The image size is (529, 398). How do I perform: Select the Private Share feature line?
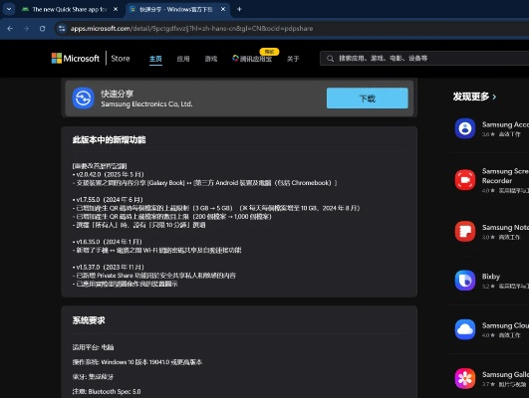(x=154, y=276)
